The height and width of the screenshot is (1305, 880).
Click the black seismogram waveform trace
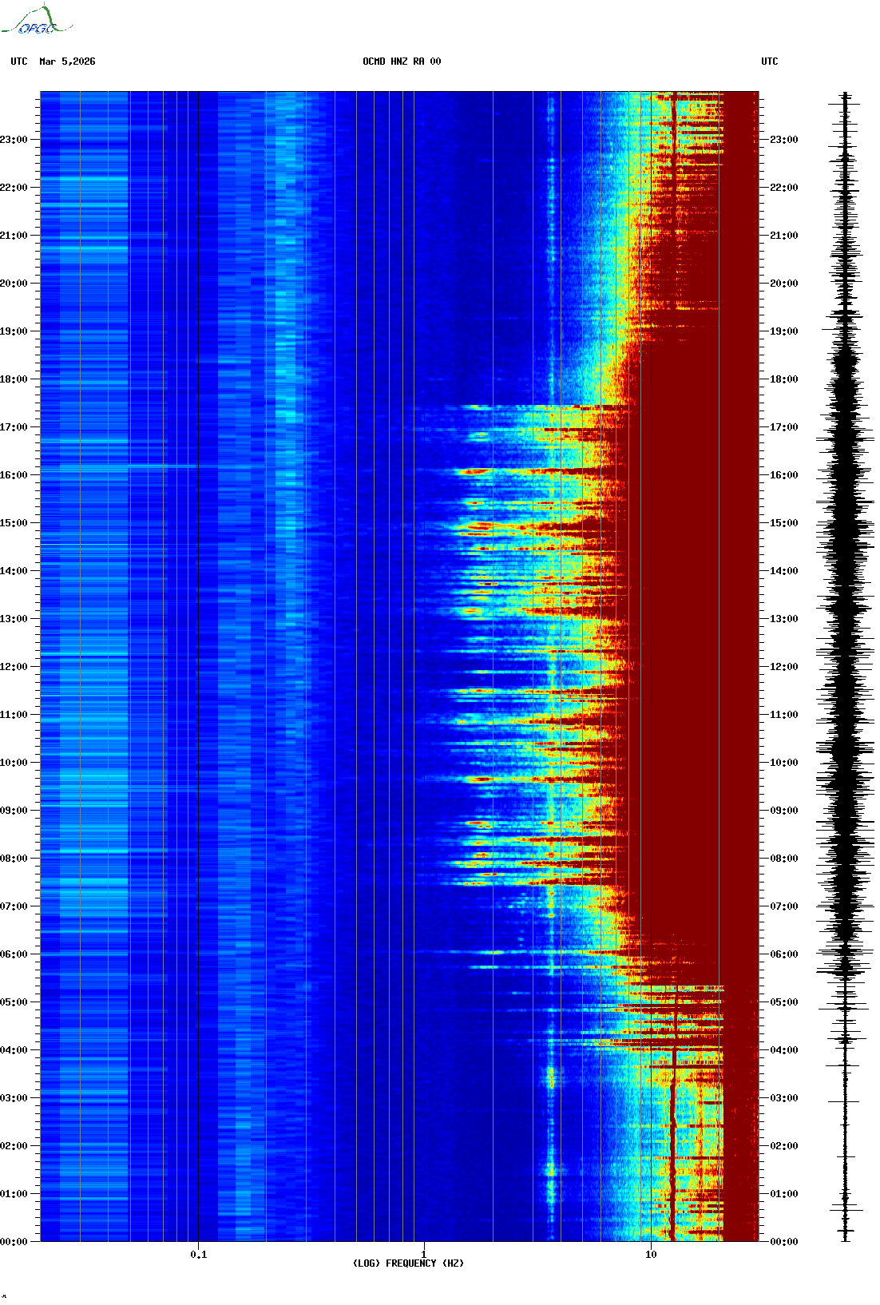click(846, 667)
